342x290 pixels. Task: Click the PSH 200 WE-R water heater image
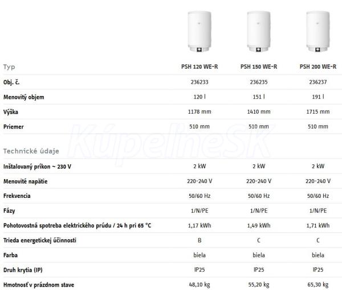coord(318,32)
